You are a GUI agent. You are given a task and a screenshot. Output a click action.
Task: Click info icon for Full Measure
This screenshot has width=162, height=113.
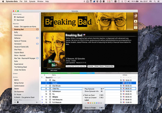[x=50, y=102]
